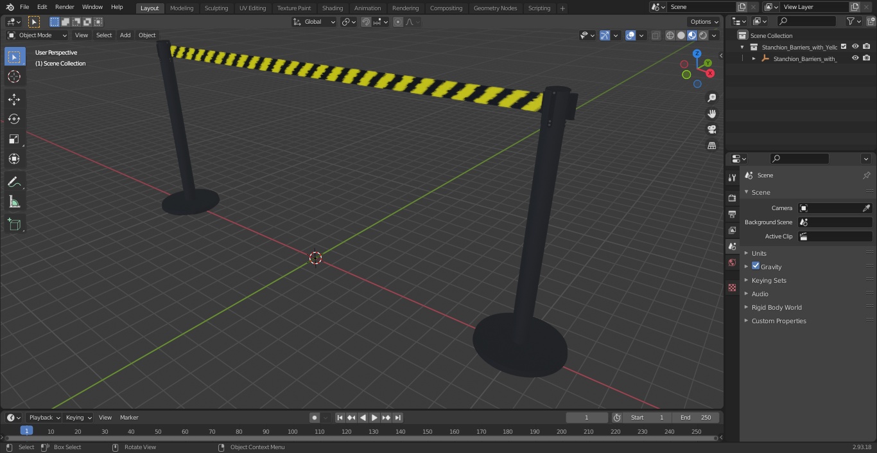Click the viewport zoom magnifier icon

pos(711,98)
